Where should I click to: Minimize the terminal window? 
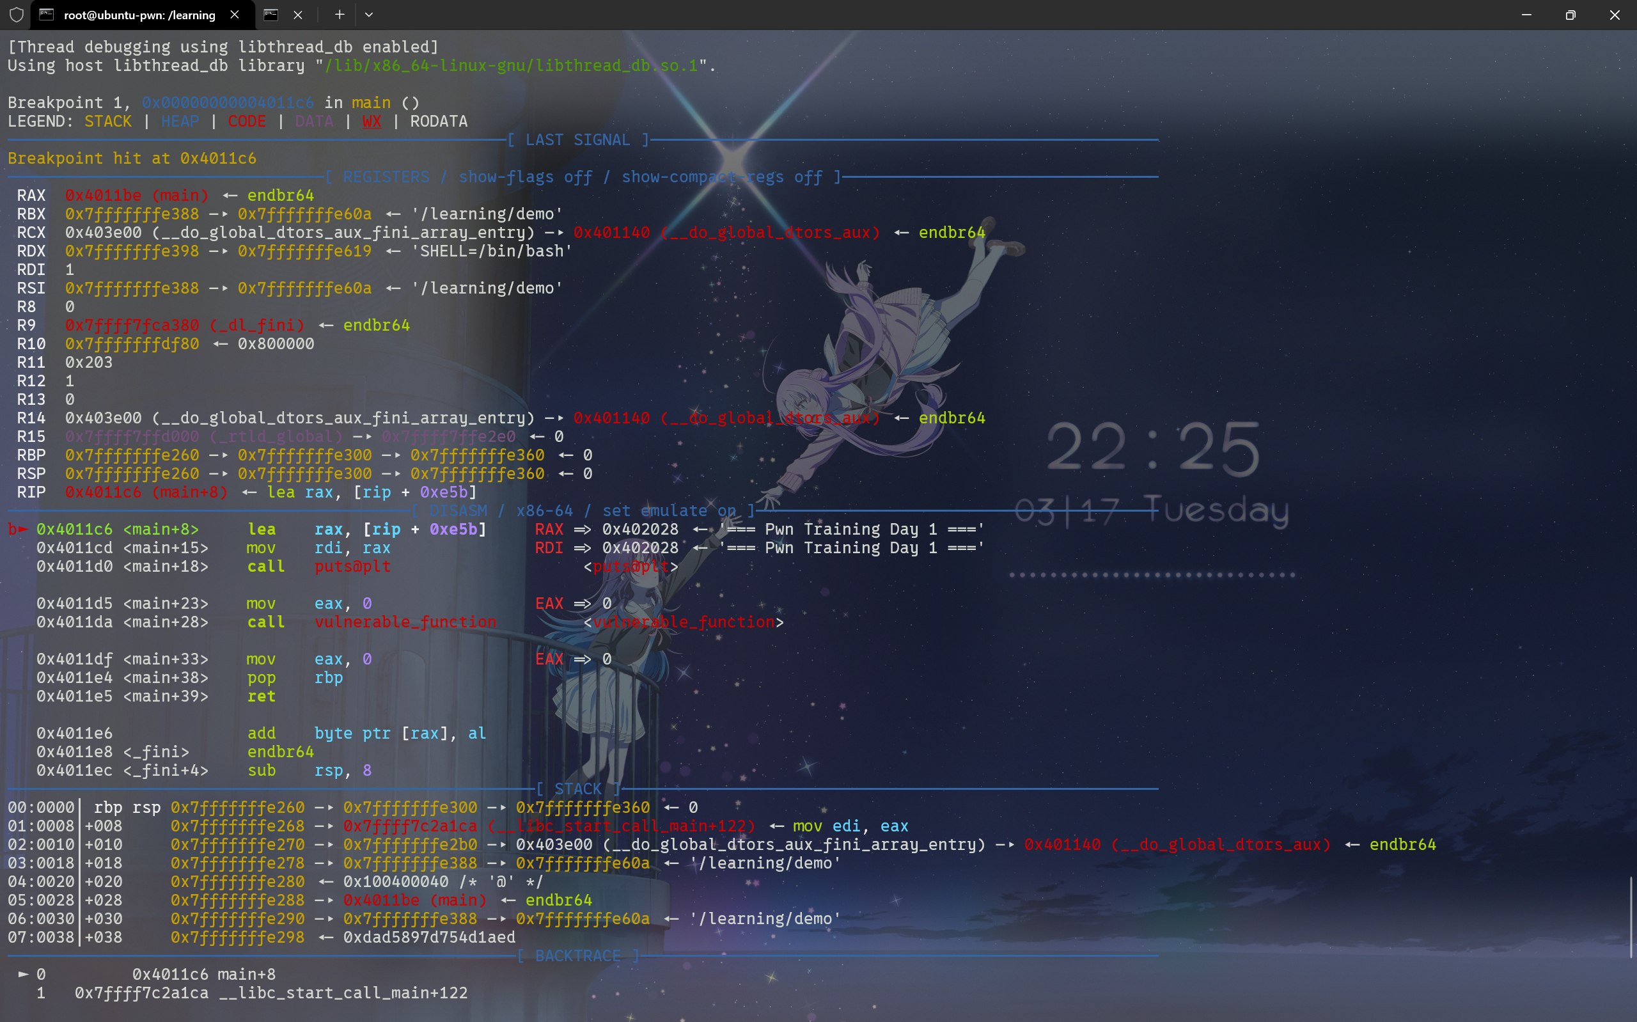(1526, 15)
